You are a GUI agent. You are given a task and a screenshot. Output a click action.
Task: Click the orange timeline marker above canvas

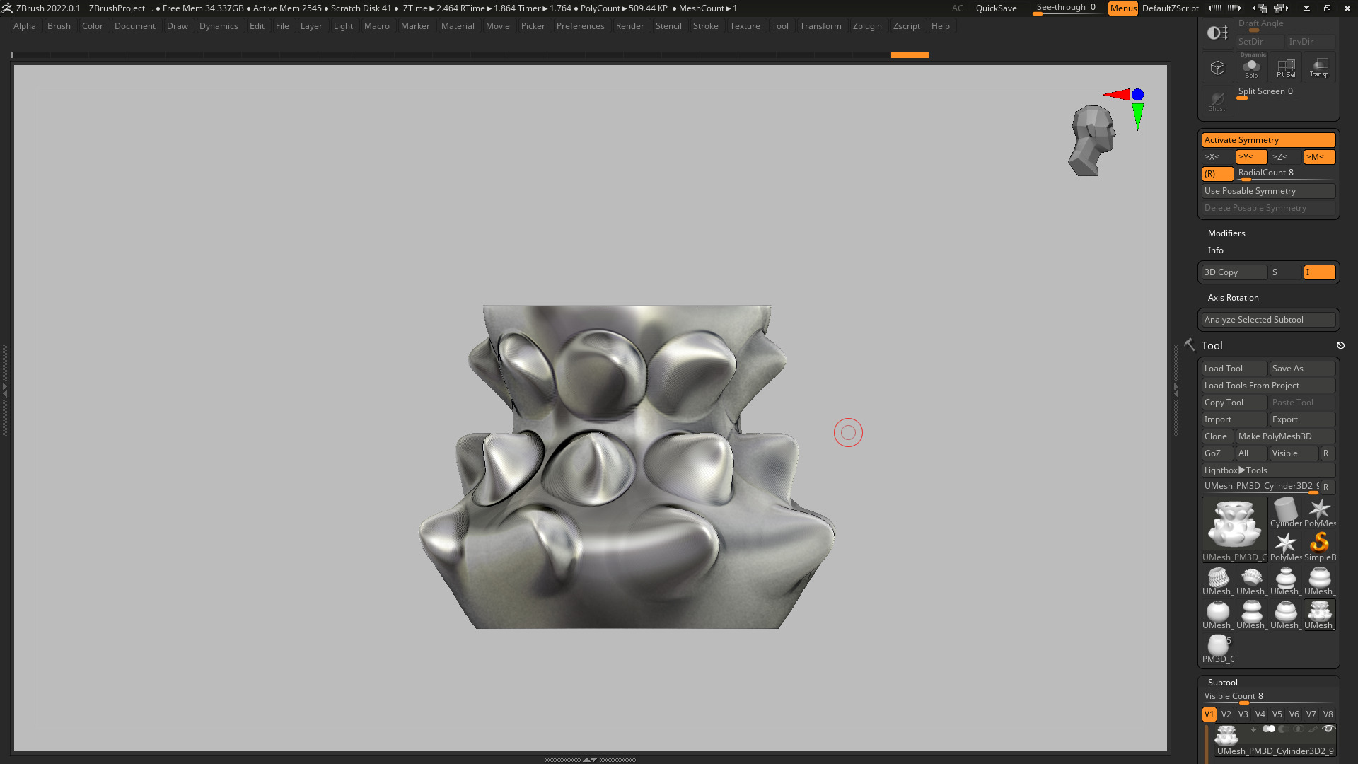(x=910, y=55)
